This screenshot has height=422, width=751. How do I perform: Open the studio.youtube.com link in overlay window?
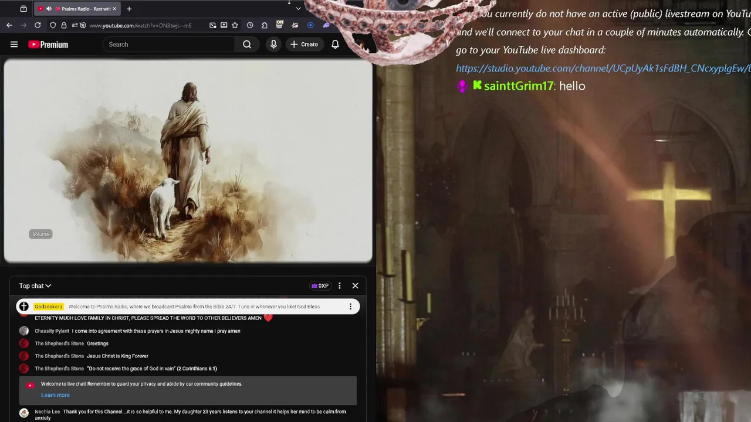click(603, 69)
